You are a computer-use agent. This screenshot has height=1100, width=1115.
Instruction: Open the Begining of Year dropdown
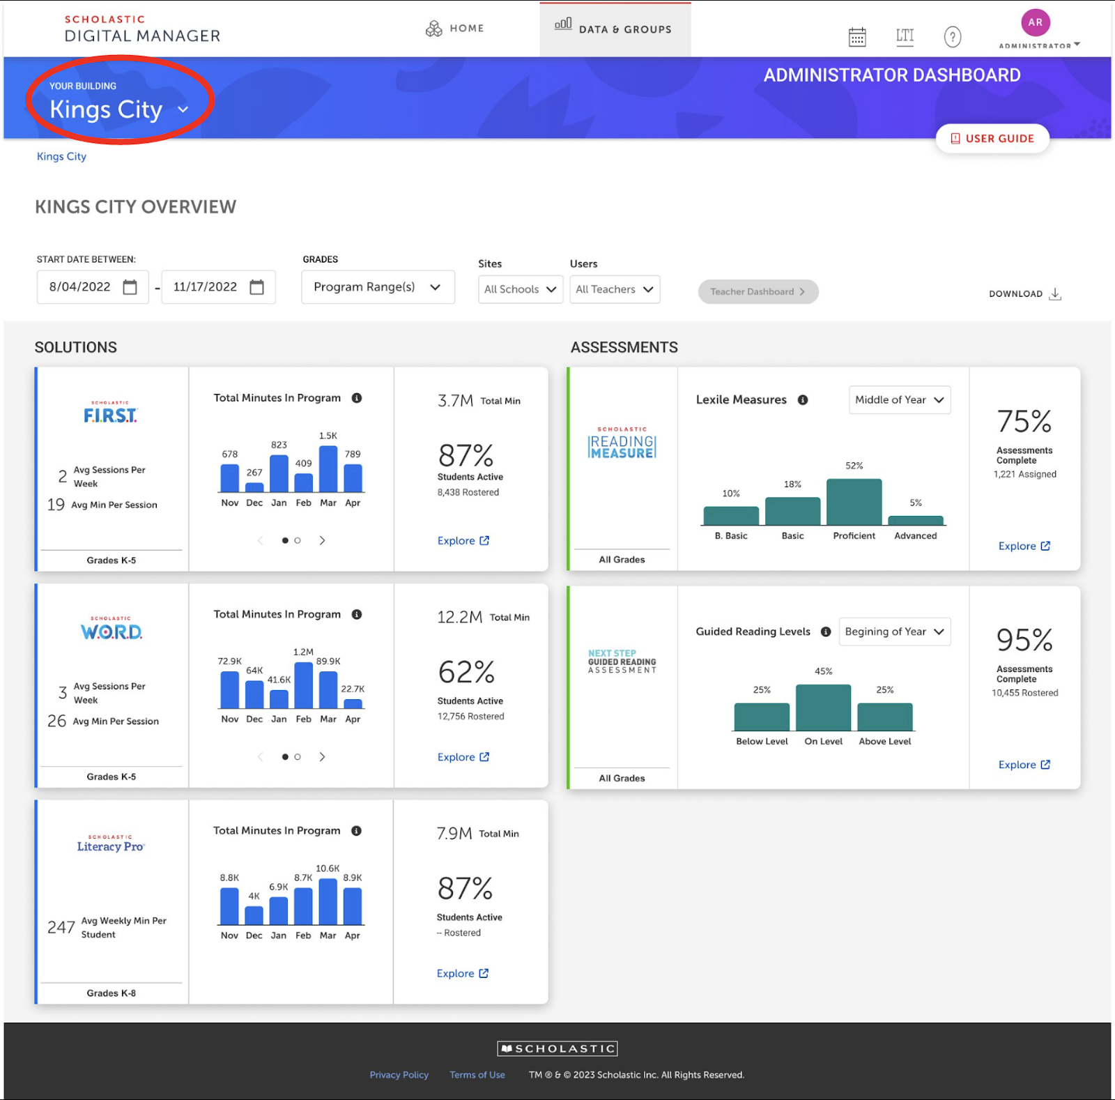pyautogui.click(x=895, y=632)
